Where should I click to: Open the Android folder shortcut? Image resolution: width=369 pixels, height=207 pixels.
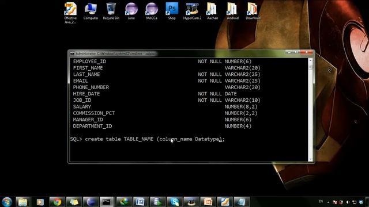pyautogui.click(x=232, y=11)
